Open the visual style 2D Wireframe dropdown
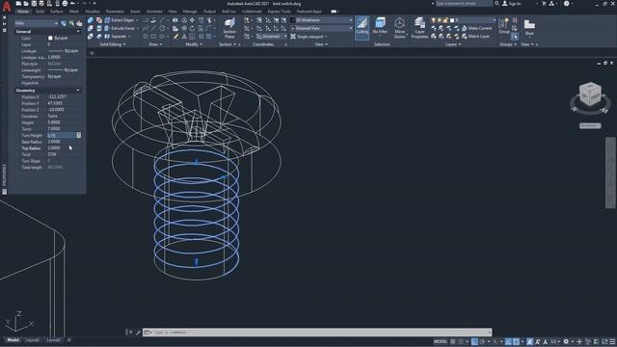The image size is (617, 347). tap(321, 20)
